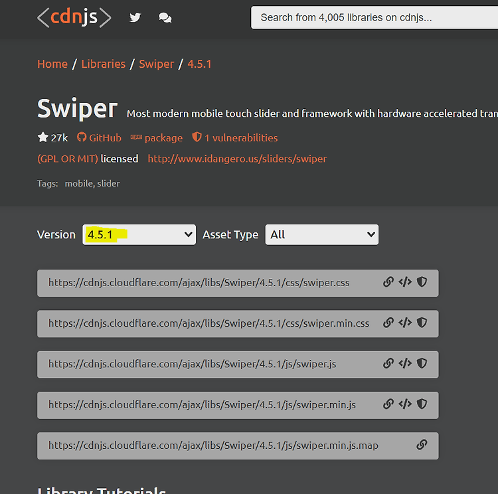Select the swiper.min.js.map URL text

(x=213, y=445)
